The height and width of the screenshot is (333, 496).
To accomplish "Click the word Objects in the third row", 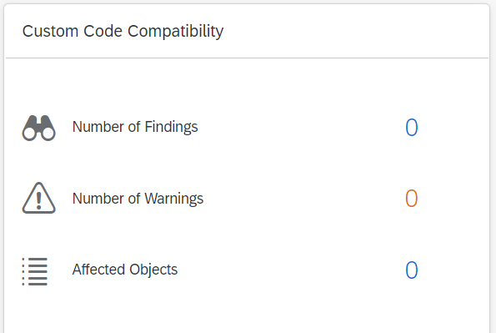I will [x=153, y=270].
